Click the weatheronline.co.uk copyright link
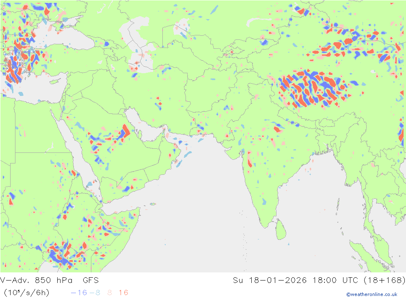The width and height of the screenshot is (406, 298). coord(371,294)
